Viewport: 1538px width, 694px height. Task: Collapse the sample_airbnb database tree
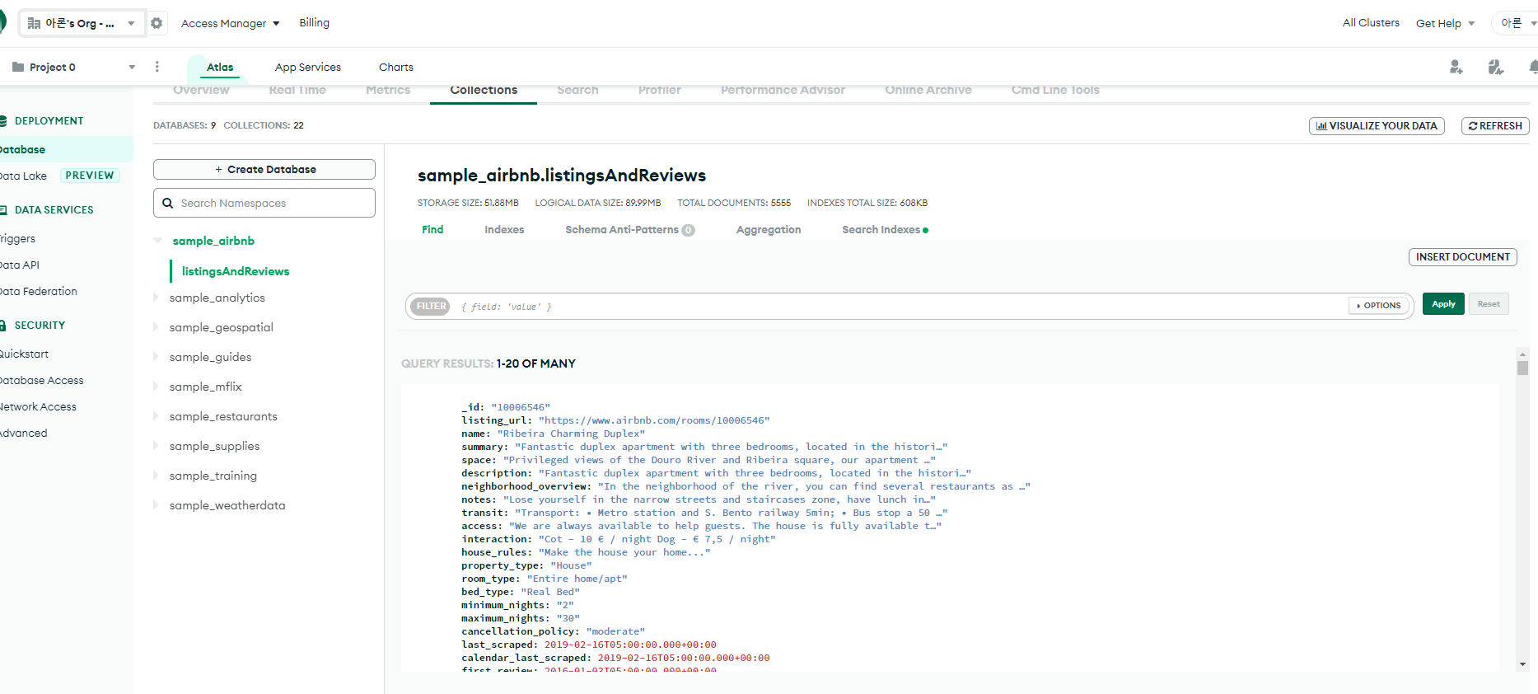click(x=158, y=241)
